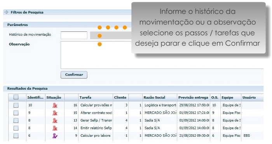272x144 pixels.
Task: Select the Calcular pro labore task cell
Action: pyautogui.click(x=96, y=136)
